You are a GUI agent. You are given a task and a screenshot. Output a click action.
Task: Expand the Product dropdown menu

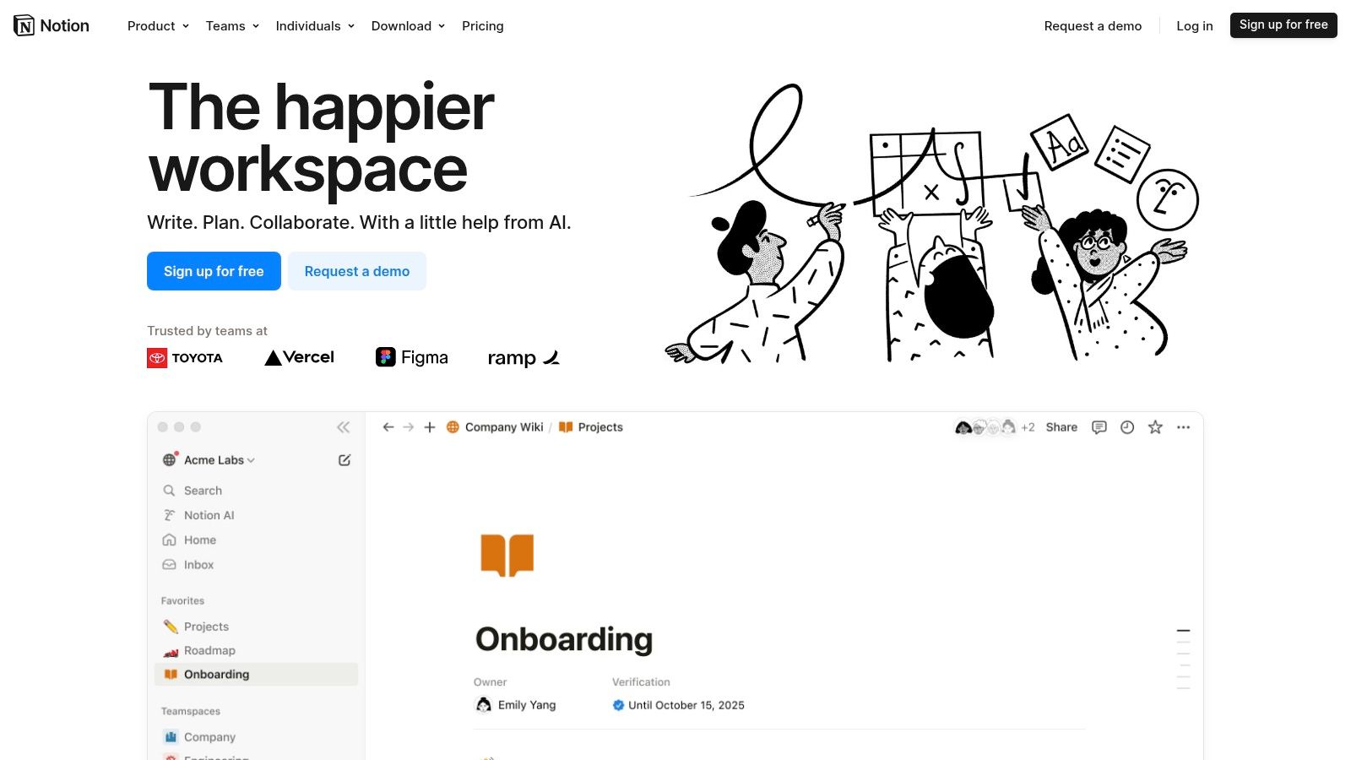click(158, 26)
